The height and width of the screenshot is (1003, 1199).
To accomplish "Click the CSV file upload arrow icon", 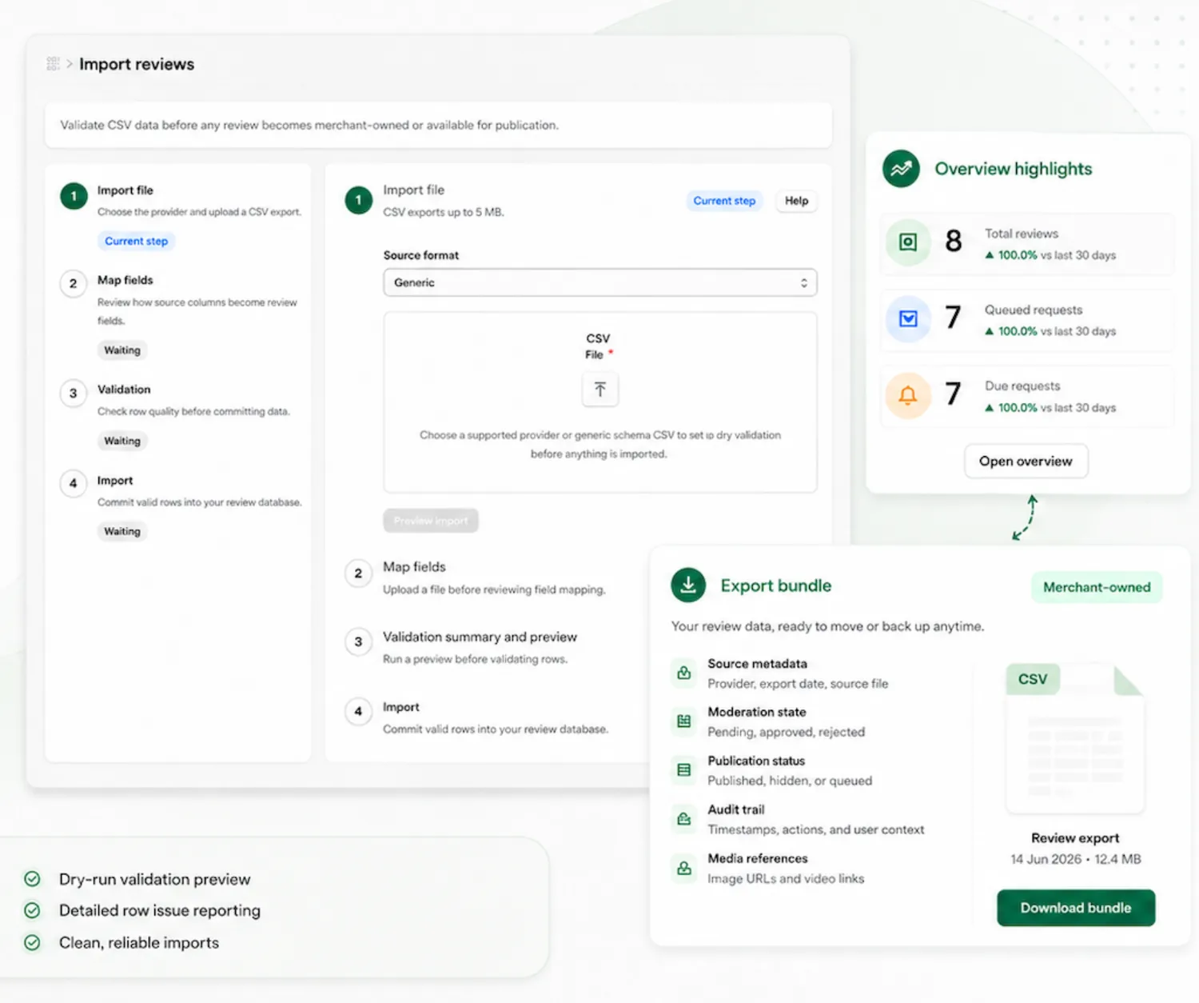I will [600, 390].
